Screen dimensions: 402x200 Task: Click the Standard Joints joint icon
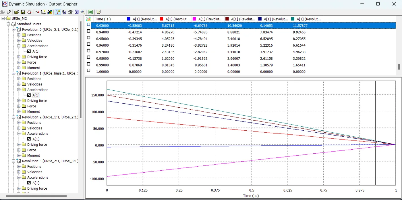pyautogui.click(x=14, y=24)
